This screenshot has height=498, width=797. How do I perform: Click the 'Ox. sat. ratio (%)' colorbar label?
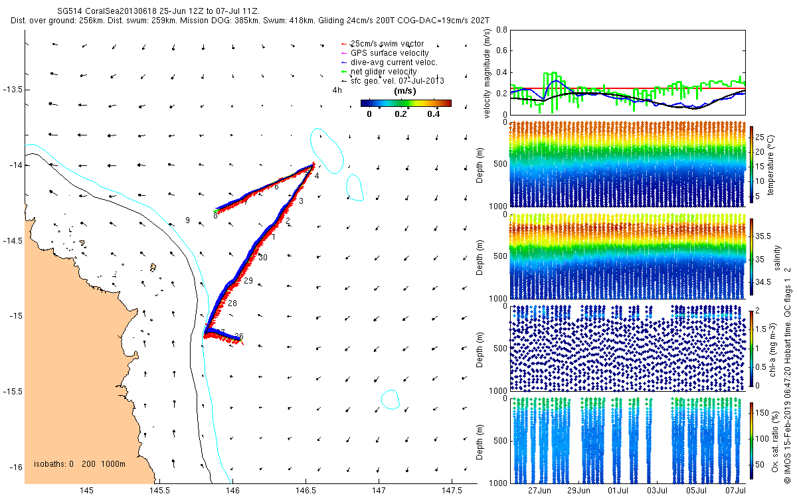[x=775, y=441]
